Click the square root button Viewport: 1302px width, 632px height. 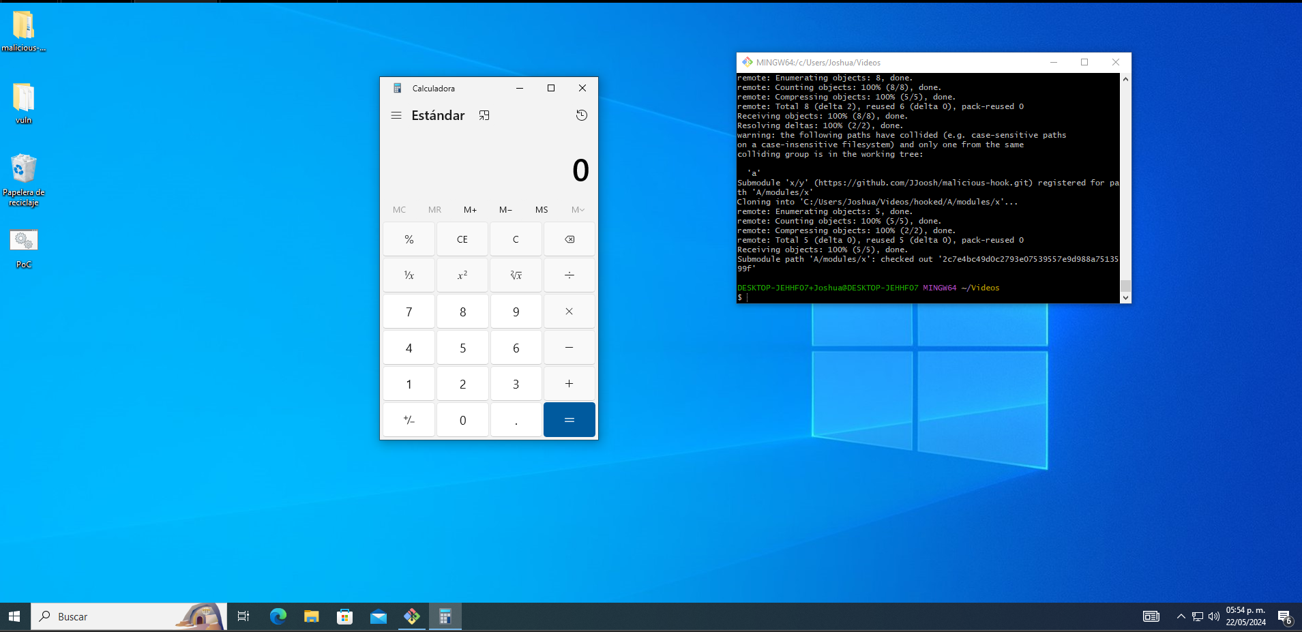[516, 275]
